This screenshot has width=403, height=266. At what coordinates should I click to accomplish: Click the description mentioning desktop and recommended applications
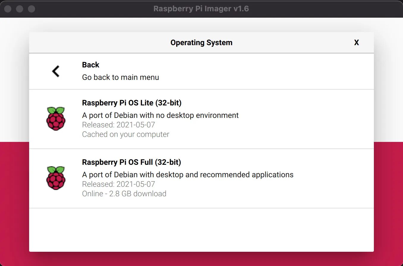188,175
